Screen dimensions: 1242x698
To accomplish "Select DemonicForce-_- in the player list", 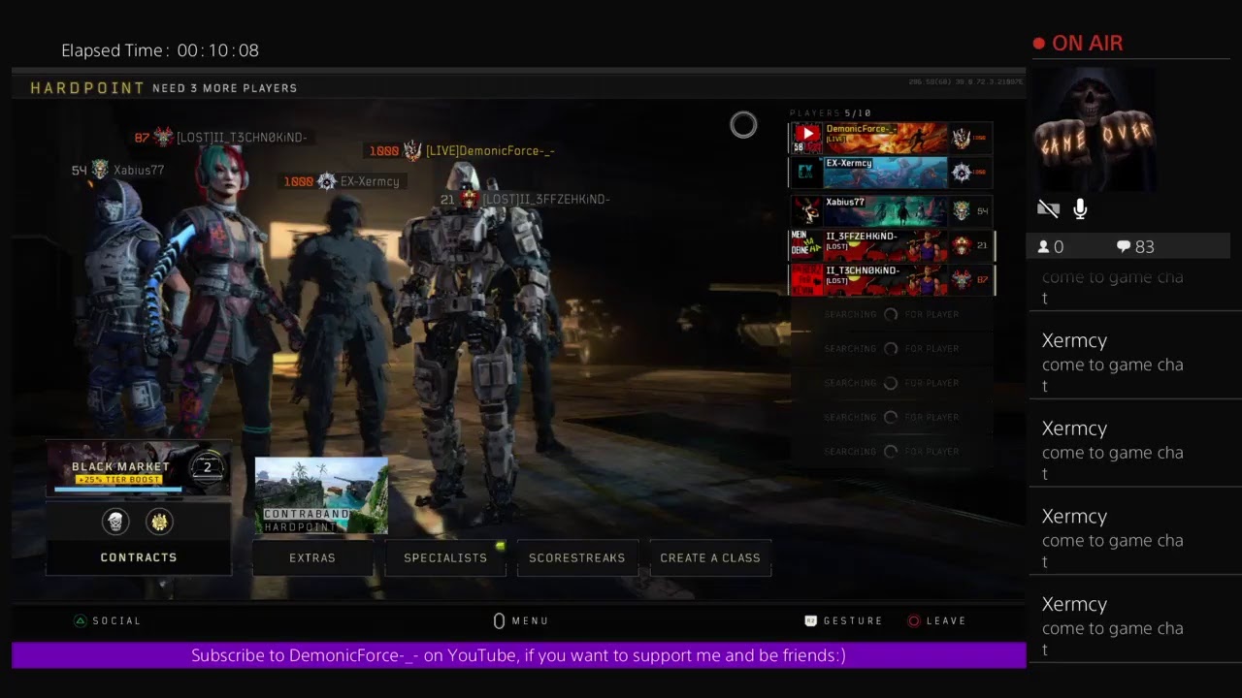I will pos(891,138).
